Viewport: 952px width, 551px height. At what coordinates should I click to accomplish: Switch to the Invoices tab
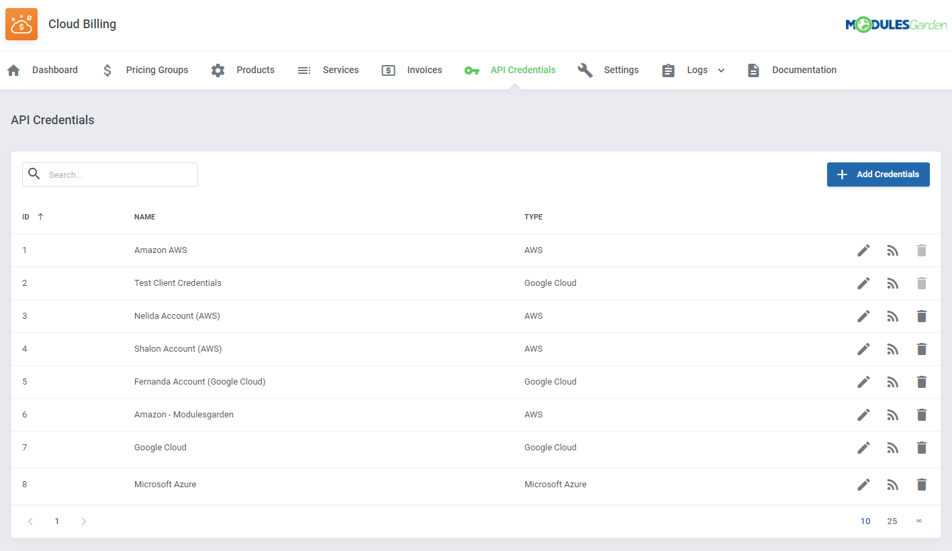(424, 70)
